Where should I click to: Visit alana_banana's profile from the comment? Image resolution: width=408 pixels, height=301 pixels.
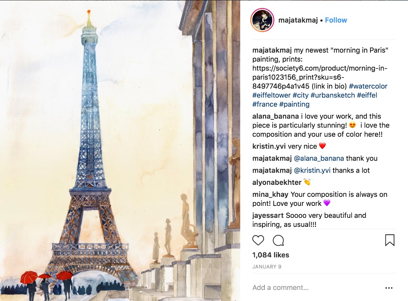(276, 116)
